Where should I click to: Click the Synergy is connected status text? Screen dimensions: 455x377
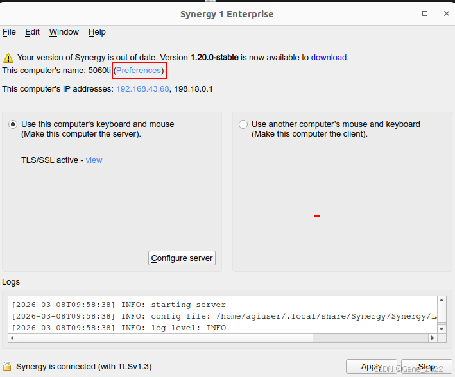pos(84,367)
